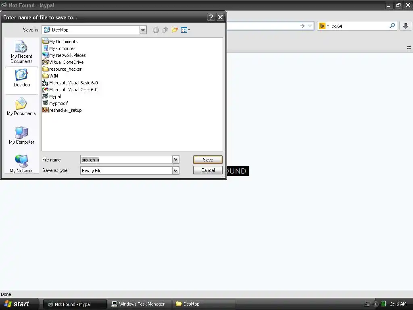Click the Cancel button
Screen dimensions: 413x310
click(x=208, y=170)
